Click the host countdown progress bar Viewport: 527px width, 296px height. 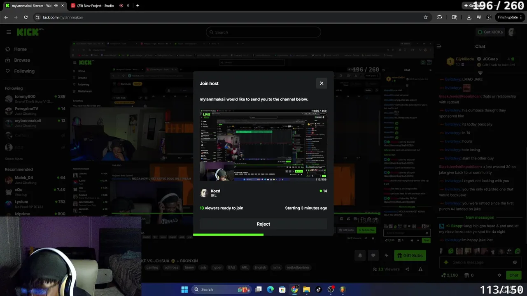click(x=263, y=235)
